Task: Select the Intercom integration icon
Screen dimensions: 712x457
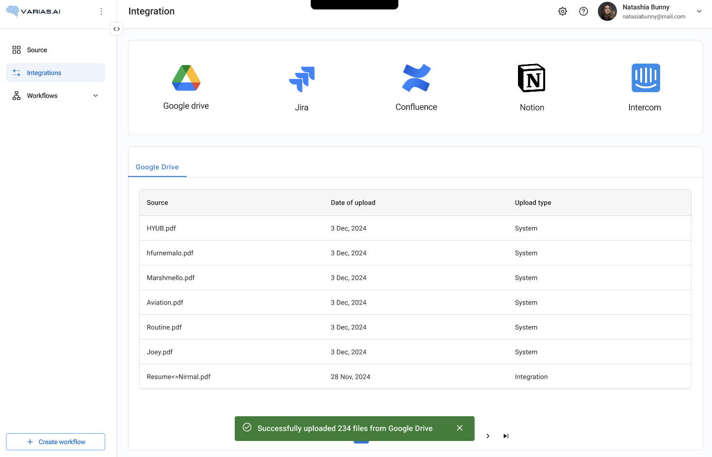Action: (x=646, y=78)
